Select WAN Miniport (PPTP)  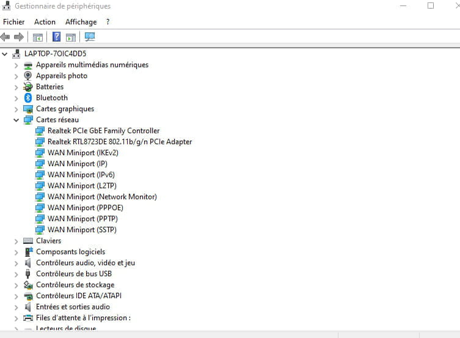click(82, 219)
